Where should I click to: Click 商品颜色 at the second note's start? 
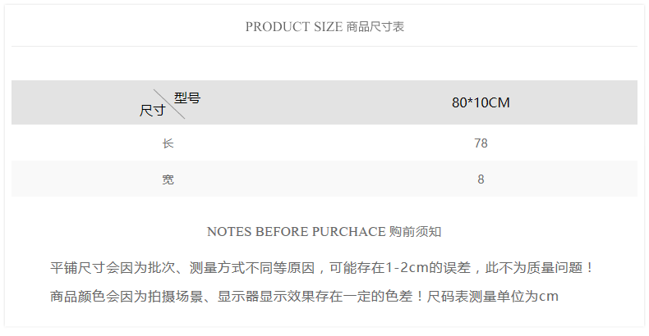[77, 297]
